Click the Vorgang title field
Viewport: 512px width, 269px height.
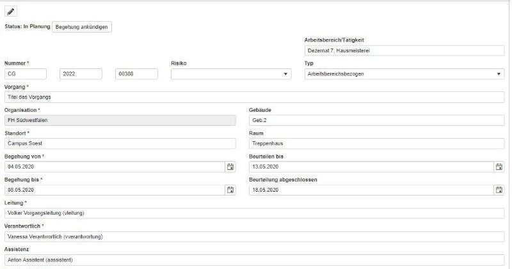[x=254, y=97]
